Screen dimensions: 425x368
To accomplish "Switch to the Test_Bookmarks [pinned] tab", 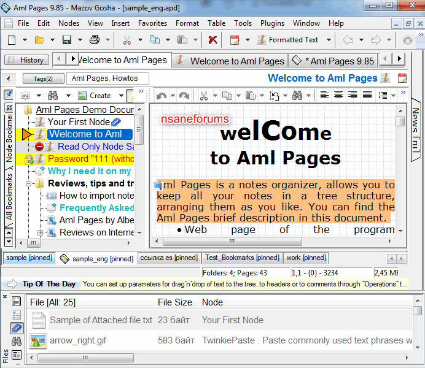I will (242, 258).
